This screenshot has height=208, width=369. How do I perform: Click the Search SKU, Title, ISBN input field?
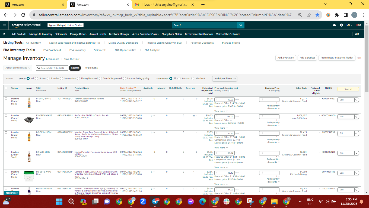52,68
